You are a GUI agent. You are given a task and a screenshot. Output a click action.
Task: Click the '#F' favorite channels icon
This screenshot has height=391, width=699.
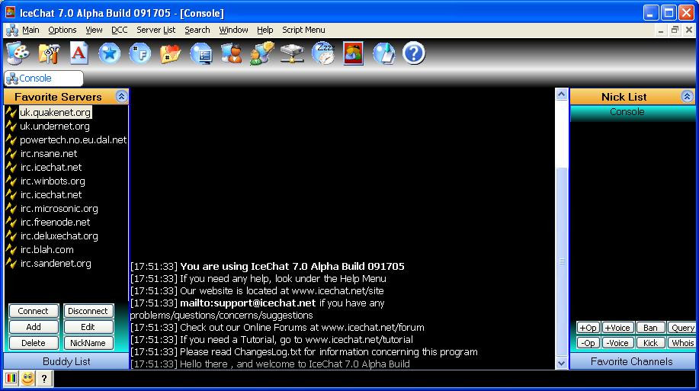pyautogui.click(x=140, y=53)
